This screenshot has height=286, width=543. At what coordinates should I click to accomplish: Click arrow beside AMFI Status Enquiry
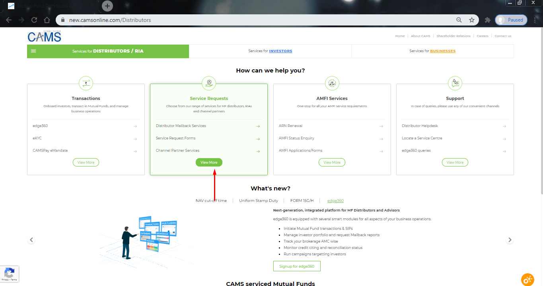(381, 139)
